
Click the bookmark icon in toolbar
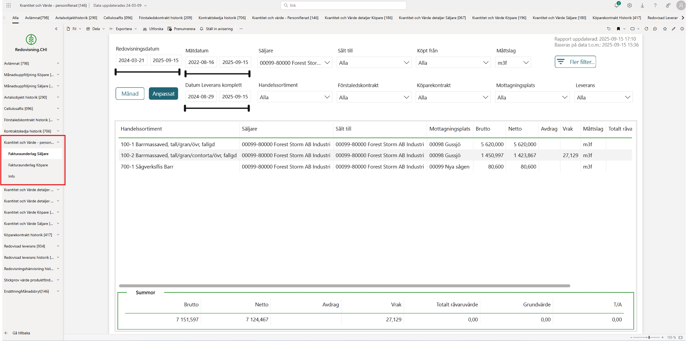tap(618, 29)
